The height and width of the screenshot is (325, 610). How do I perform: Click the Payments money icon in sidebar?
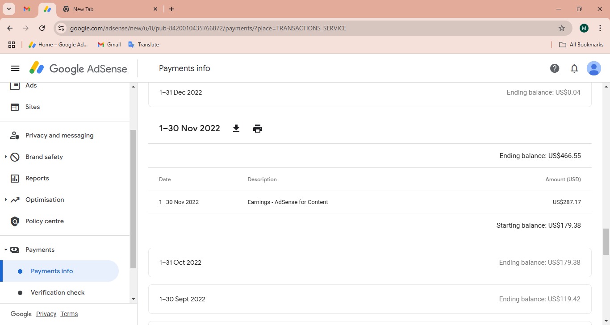pyautogui.click(x=15, y=250)
